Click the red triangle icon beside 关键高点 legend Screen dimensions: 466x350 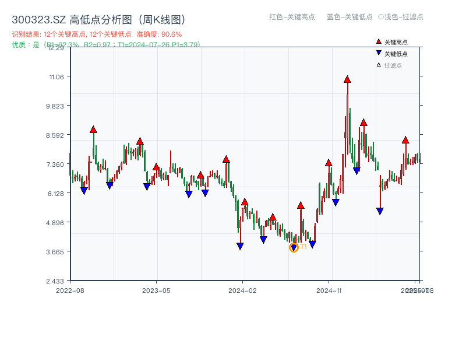(379, 41)
